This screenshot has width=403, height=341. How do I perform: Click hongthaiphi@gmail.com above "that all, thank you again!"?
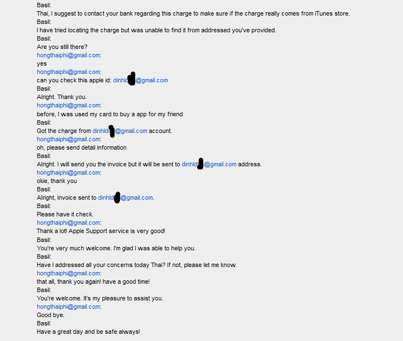coord(69,273)
